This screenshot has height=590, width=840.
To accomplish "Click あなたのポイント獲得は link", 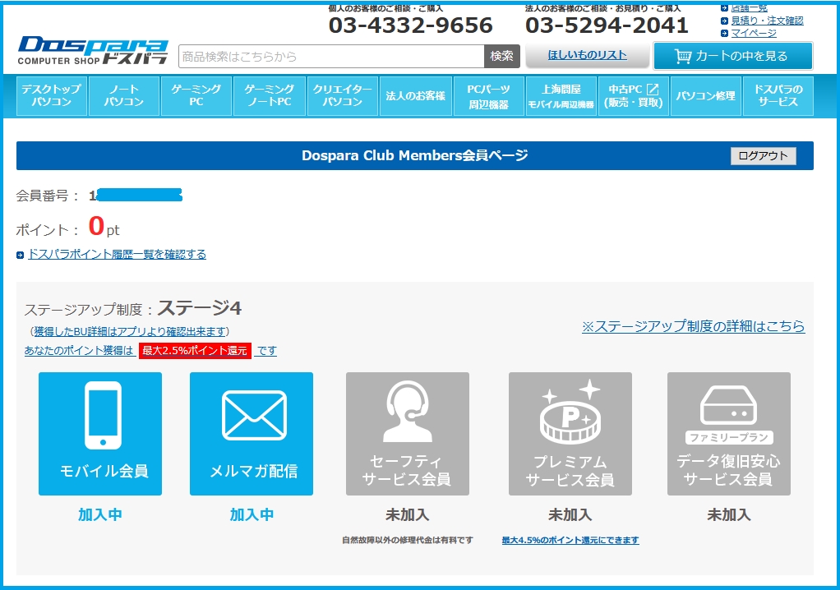I will point(80,351).
